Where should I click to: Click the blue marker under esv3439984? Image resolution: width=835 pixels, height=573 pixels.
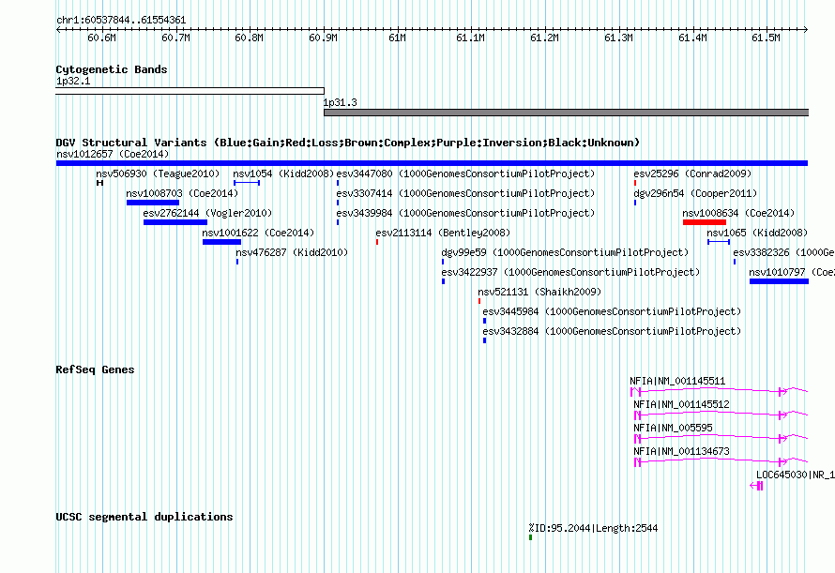click(x=338, y=222)
